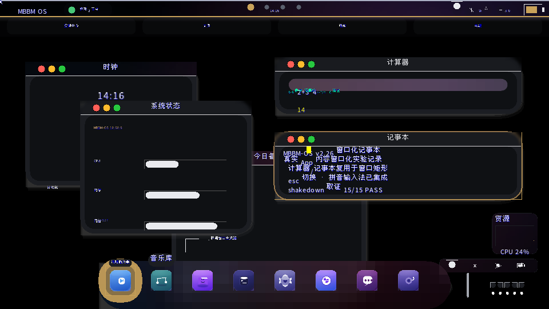Click the 音乐库 tooltip label

161,258
